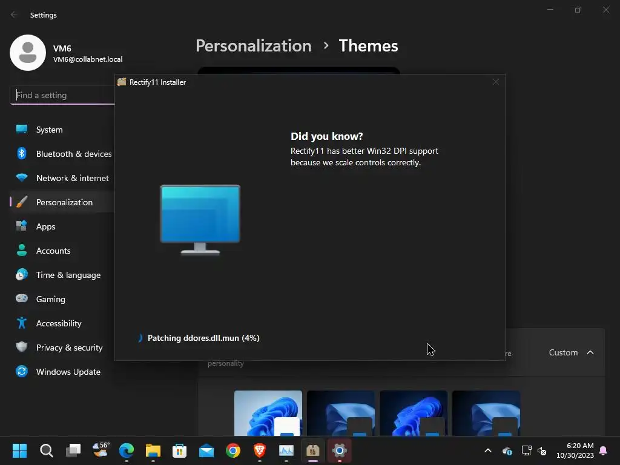This screenshot has width=620, height=465.
Task: Click the Did you know? heading
Action: coord(326,136)
